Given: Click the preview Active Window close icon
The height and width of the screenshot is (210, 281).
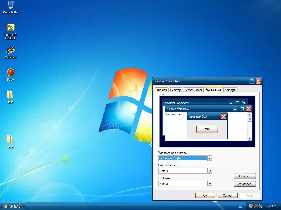Looking at the screenshot, I should (248, 109).
